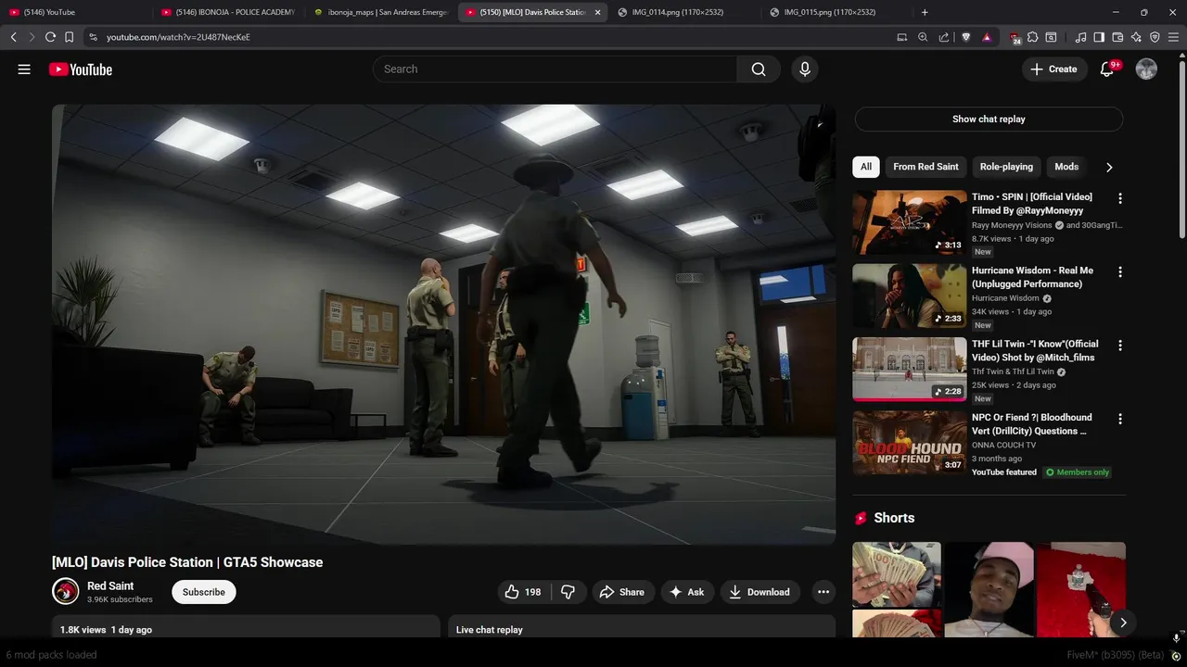View site information beside the URL
This screenshot has width=1187, height=667.
(93, 37)
